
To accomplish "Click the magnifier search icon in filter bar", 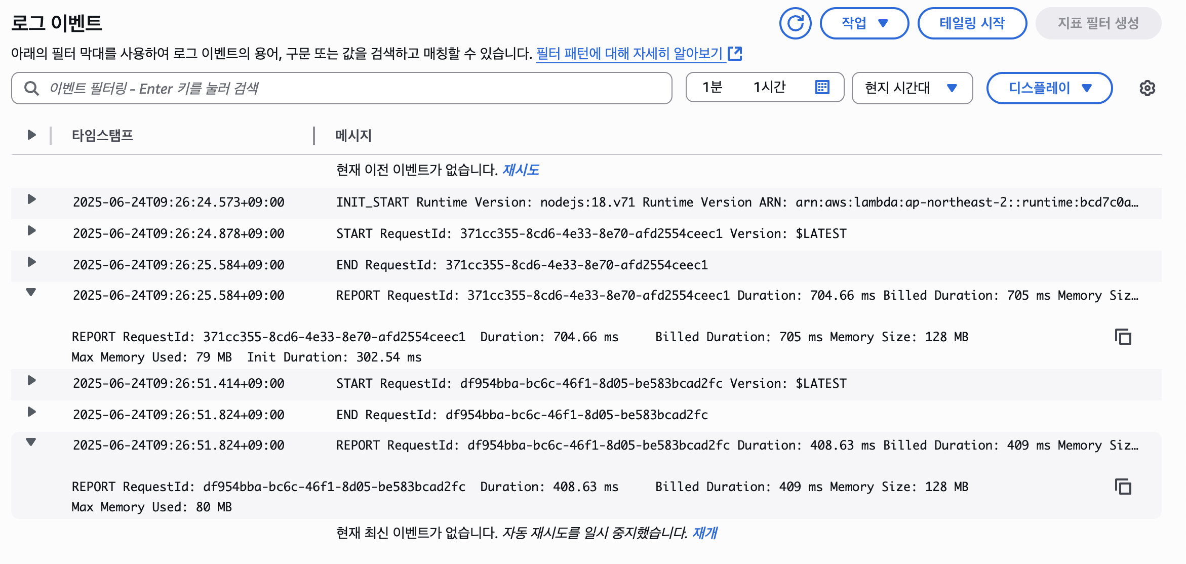I will [31, 89].
